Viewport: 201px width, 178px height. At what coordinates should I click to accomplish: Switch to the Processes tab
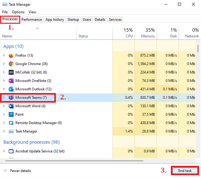(x=10, y=19)
